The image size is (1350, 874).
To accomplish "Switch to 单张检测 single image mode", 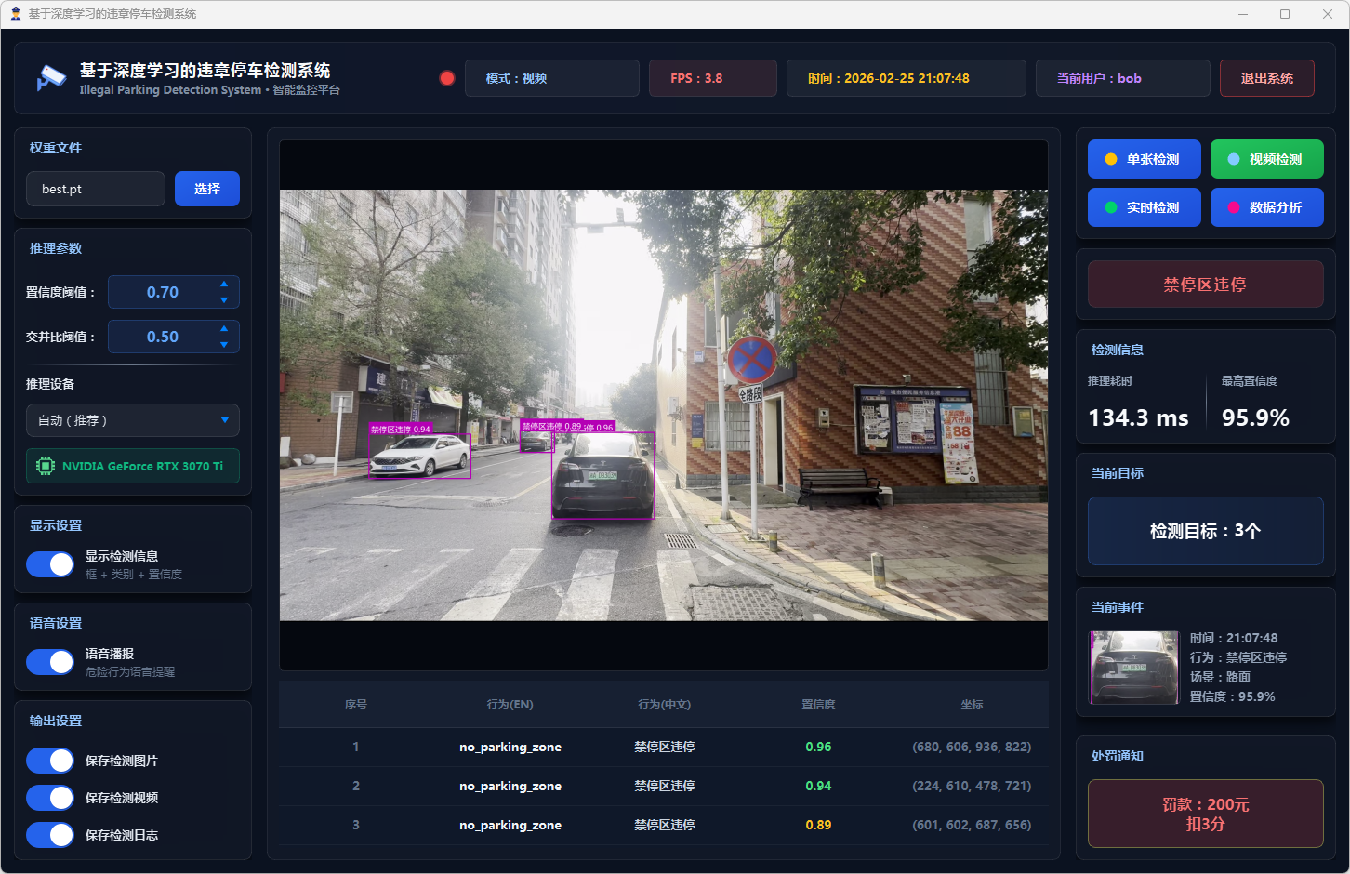I will [x=1144, y=159].
